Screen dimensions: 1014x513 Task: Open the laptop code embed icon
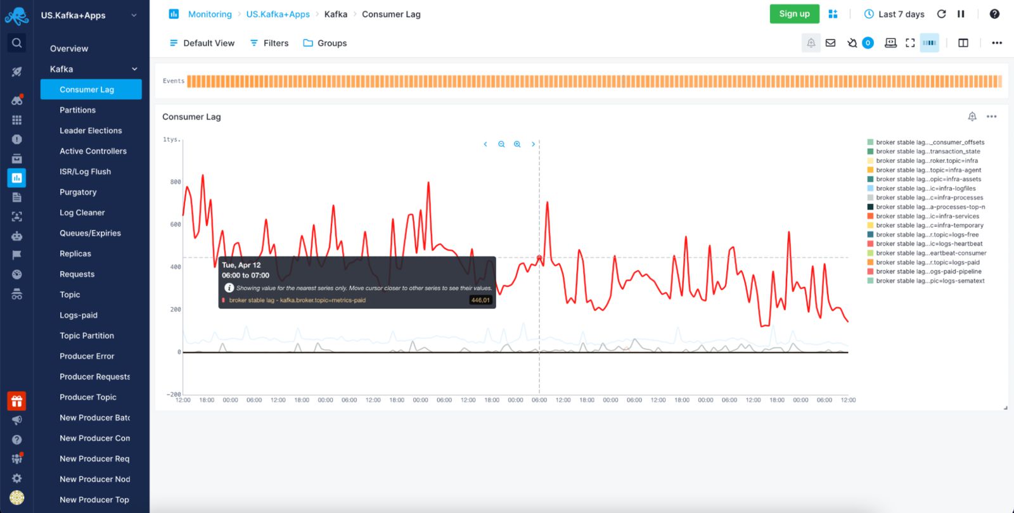890,43
